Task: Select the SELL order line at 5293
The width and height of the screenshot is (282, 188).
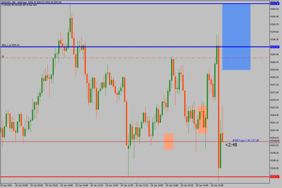Action: point(135,47)
